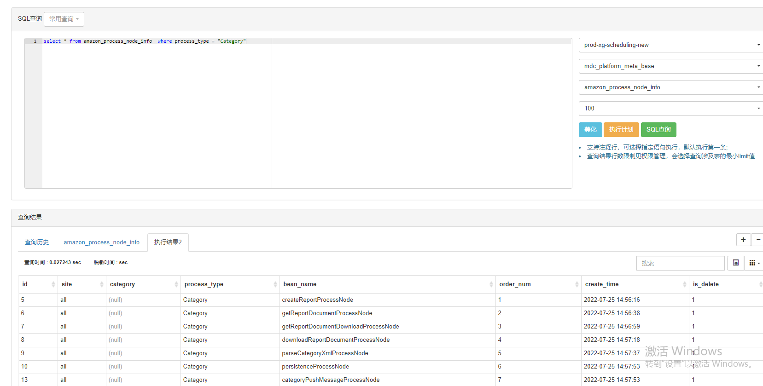The image size is (763, 386).
Task: Sort results by site column
Action: point(102,284)
